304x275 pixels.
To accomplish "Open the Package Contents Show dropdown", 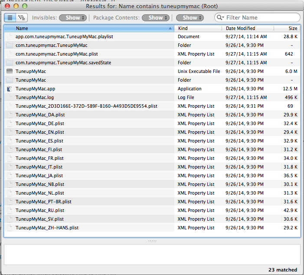I will 156,18.
